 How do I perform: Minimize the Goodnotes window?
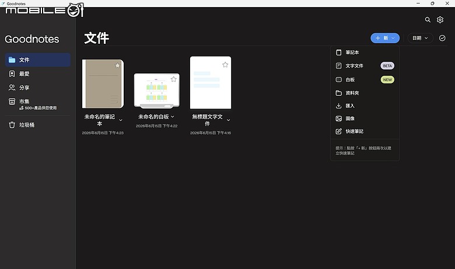[x=418, y=4]
